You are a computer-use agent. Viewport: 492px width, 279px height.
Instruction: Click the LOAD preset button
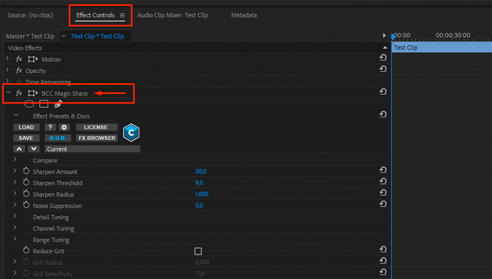click(26, 127)
